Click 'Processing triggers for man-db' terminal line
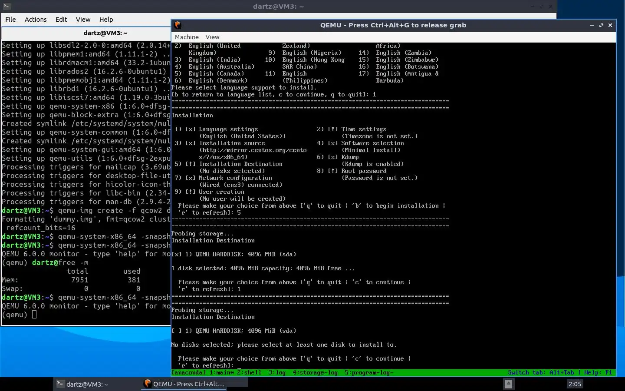Image resolution: width=625 pixels, height=391 pixels. 86,202
